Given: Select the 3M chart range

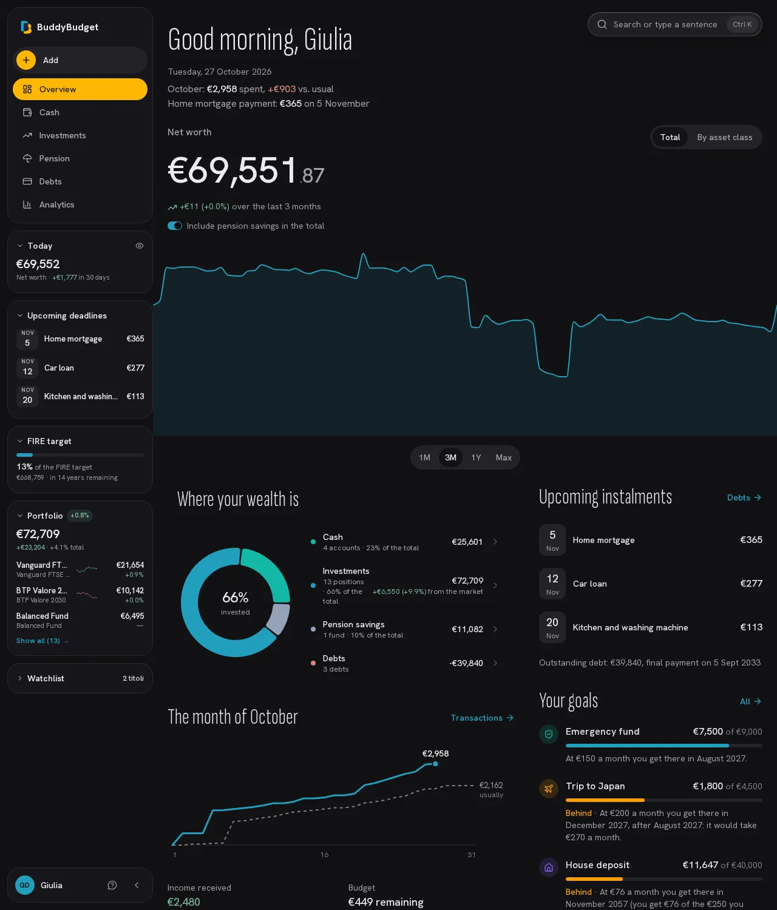Looking at the screenshot, I should pyautogui.click(x=450, y=457).
